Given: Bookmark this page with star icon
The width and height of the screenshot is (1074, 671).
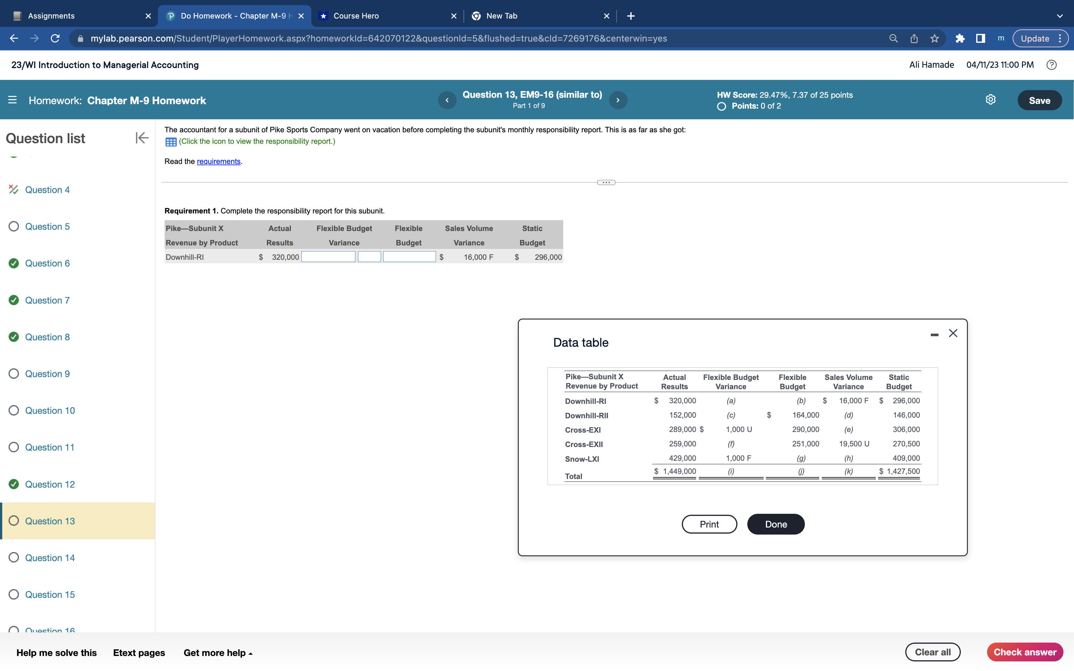Looking at the screenshot, I should click(934, 39).
